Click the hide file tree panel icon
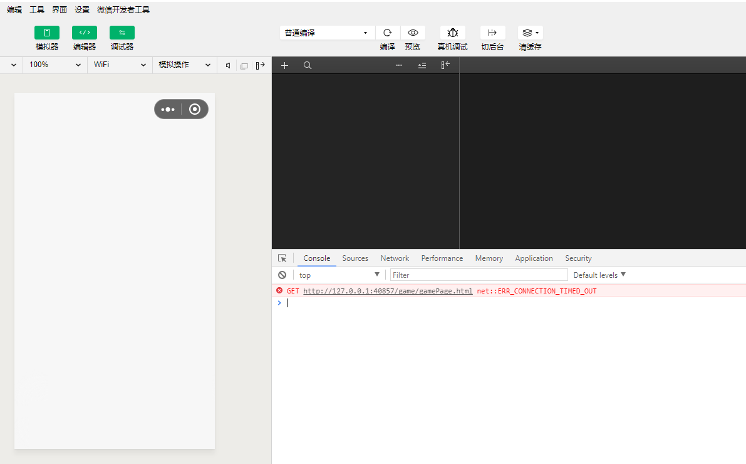 [x=445, y=65]
